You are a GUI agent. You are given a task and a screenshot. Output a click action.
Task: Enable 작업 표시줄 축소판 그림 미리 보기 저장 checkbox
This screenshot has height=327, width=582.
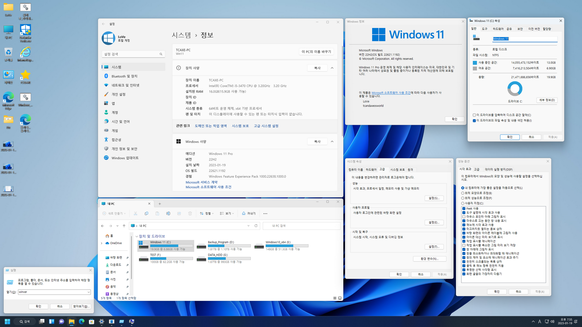pyautogui.click(x=464, y=245)
